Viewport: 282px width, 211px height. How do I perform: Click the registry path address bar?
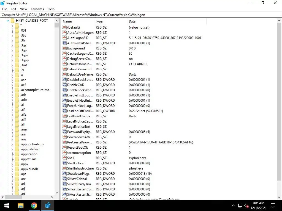coord(141,15)
